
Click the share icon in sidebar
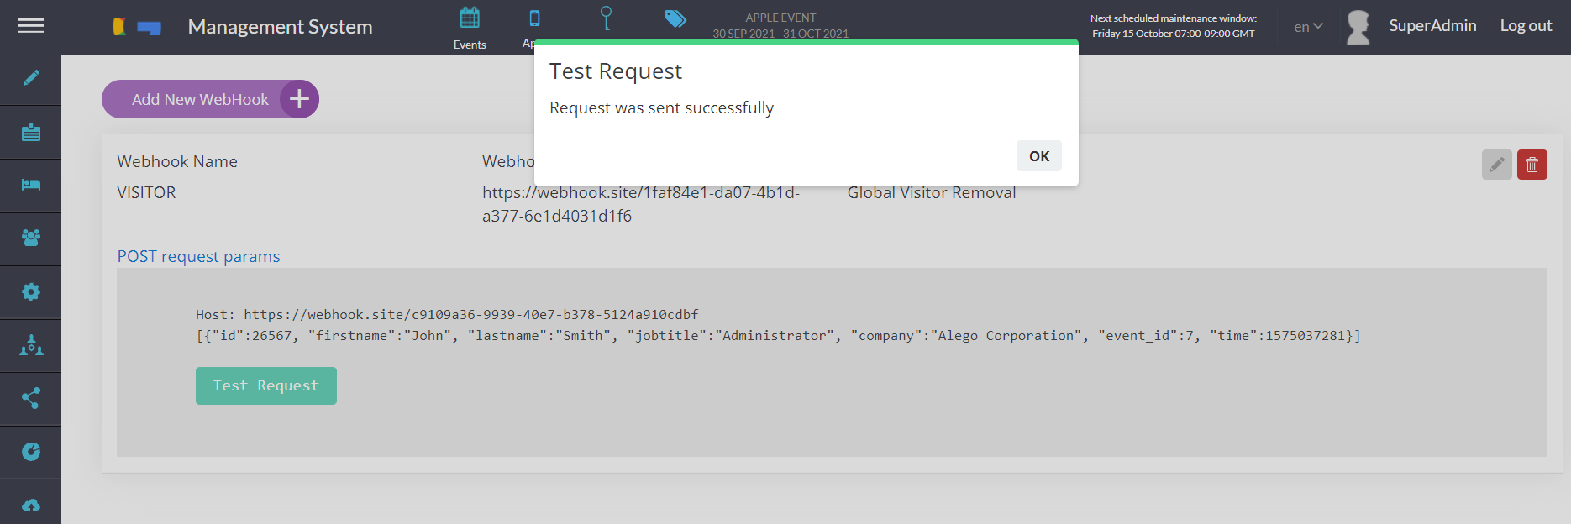31,398
